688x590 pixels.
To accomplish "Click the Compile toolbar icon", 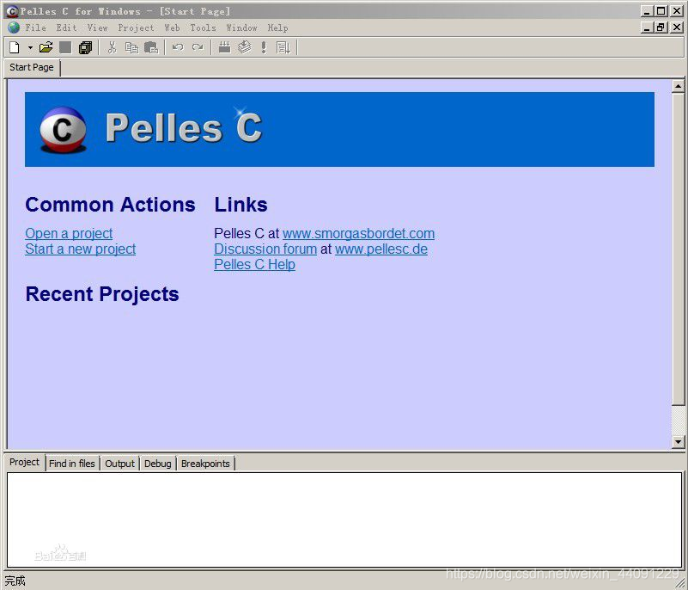I will [x=225, y=47].
